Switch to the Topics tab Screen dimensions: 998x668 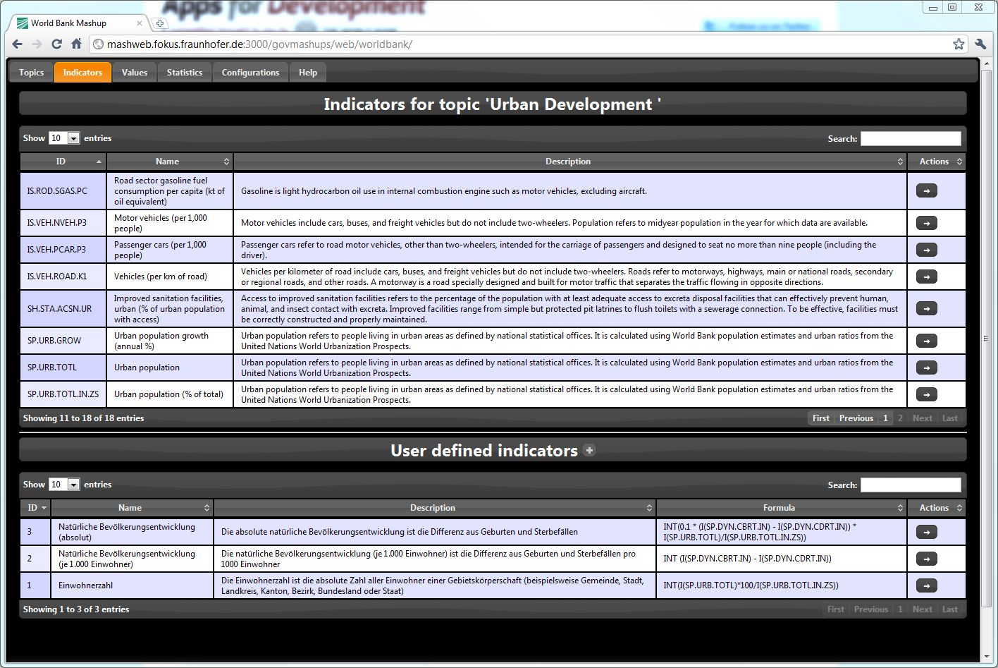31,73
